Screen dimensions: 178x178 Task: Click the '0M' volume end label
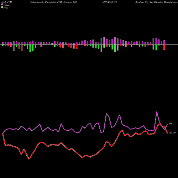[170, 124]
